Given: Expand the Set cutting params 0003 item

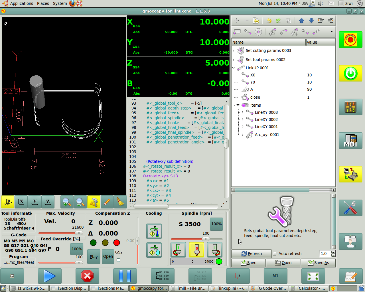Looking at the screenshot, I should coord(234,51).
